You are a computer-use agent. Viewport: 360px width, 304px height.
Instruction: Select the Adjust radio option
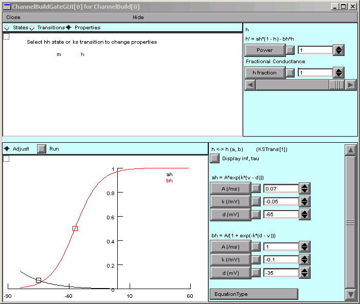7,149
